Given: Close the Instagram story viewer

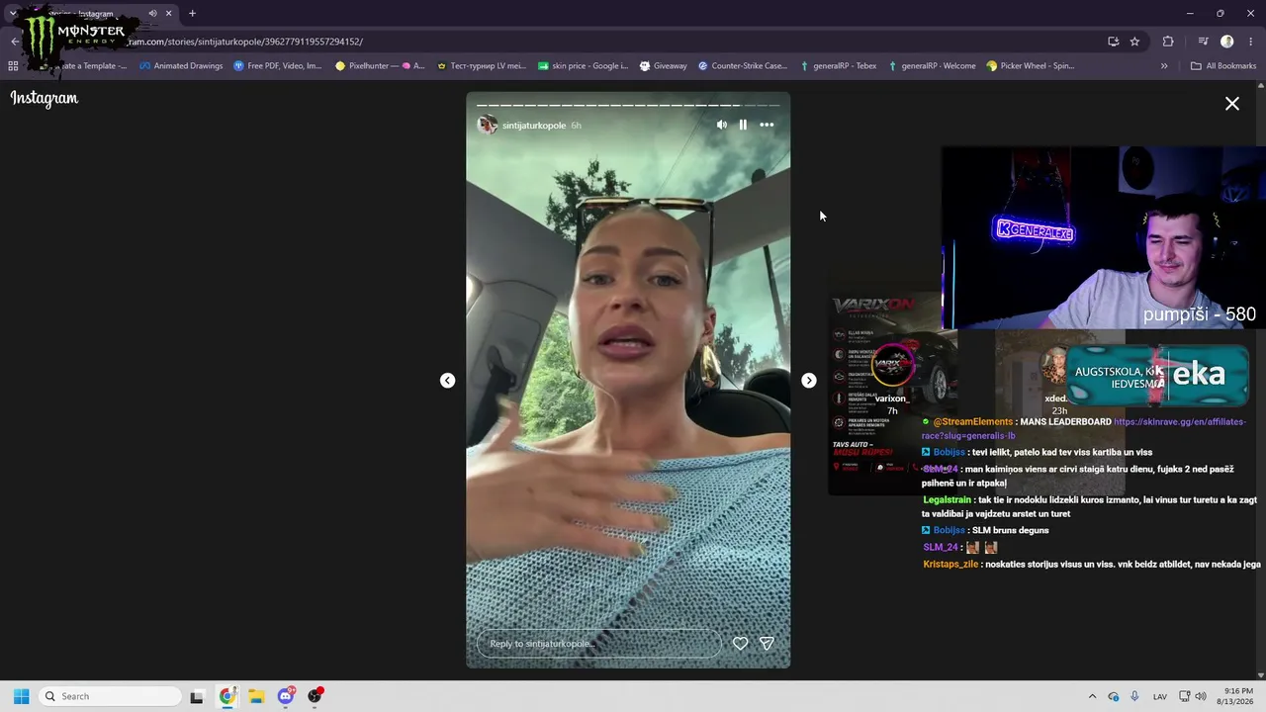Looking at the screenshot, I should (x=1232, y=104).
